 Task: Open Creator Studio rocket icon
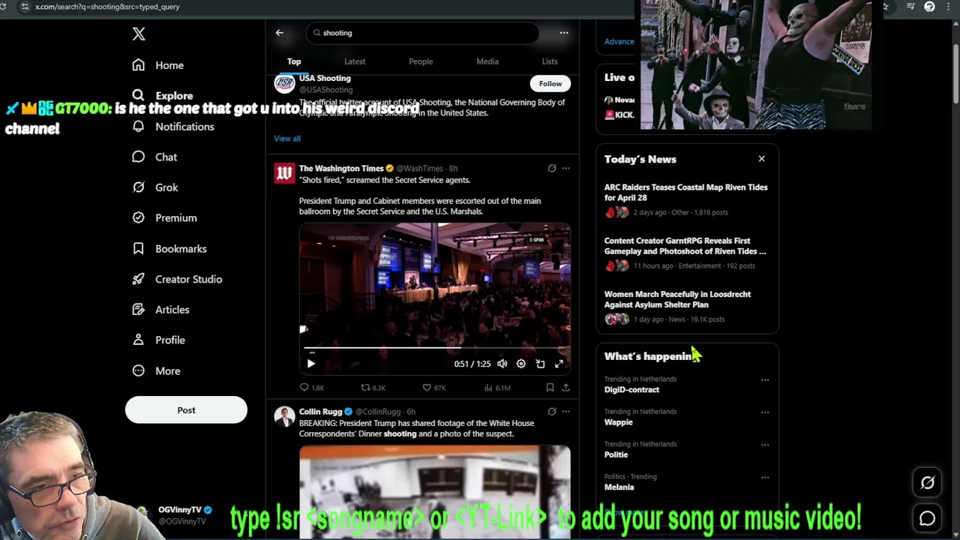coord(138,279)
